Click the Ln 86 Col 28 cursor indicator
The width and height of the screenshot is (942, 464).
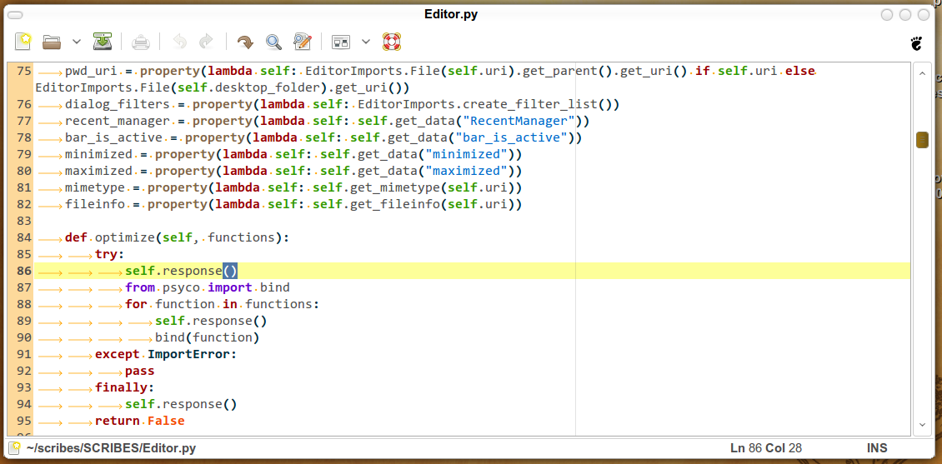coord(766,448)
